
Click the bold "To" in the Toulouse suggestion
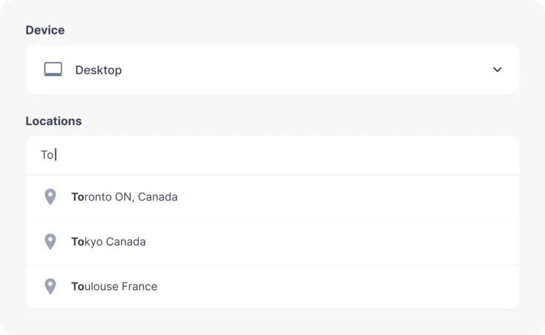point(78,287)
